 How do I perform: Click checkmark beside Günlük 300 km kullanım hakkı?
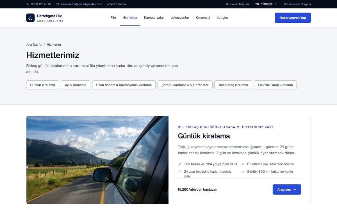[243, 171]
